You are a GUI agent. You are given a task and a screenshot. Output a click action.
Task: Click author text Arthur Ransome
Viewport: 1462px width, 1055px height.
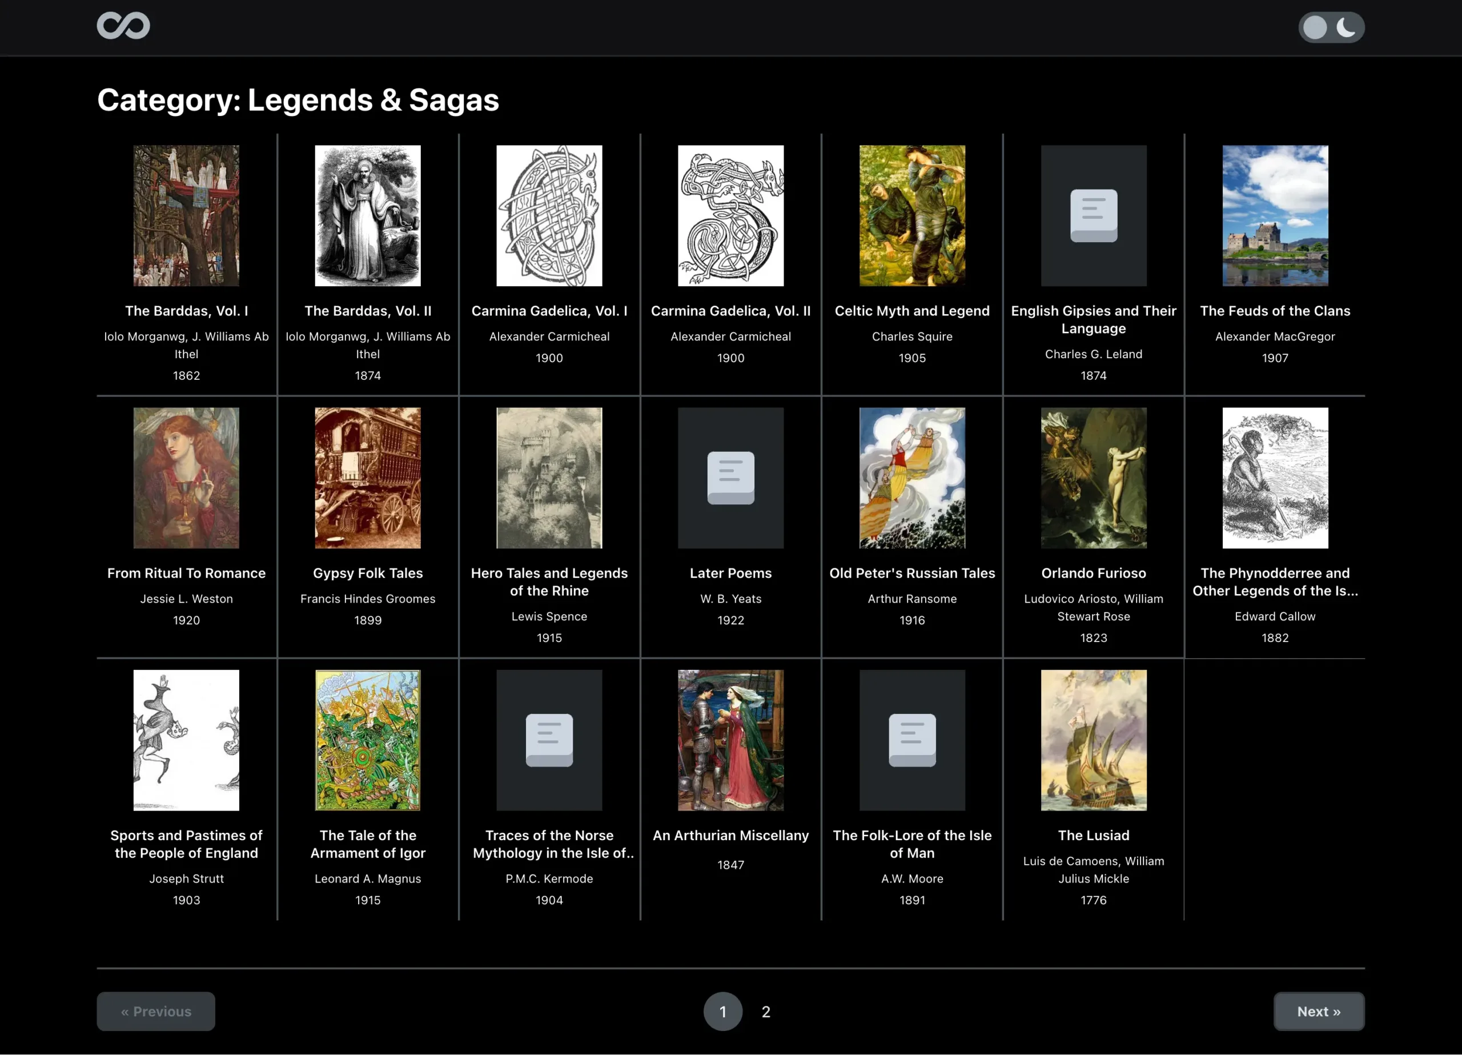pyautogui.click(x=912, y=599)
